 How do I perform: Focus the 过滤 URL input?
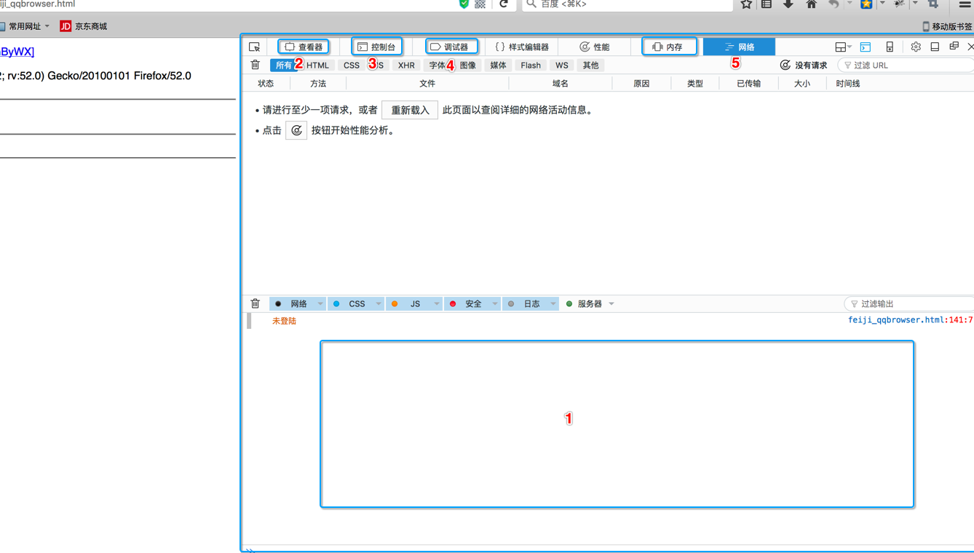[x=906, y=65]
